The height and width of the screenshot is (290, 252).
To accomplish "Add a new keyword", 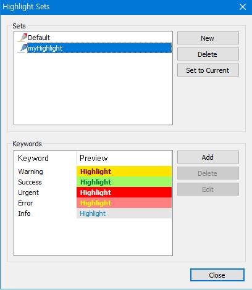I will (208, 157).
